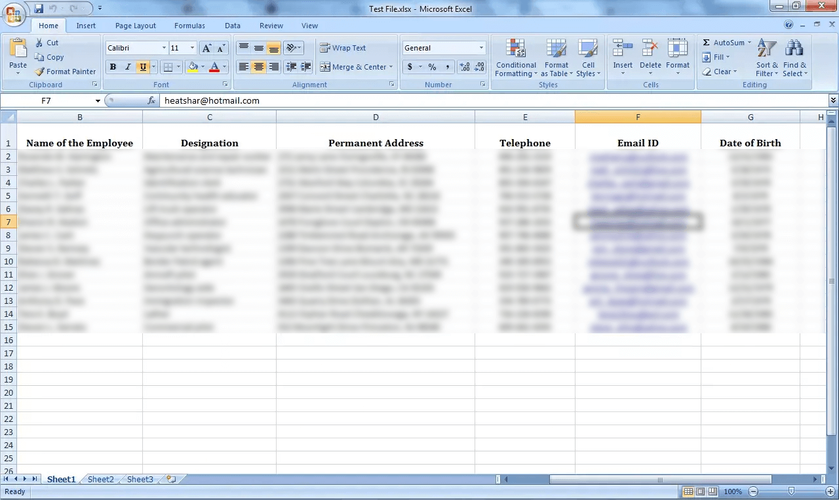The height and width of the screenshot is (500, 839).
Task: Click the Delete button in Cells group
Action: pyautogui.click(x=650, y=58)
